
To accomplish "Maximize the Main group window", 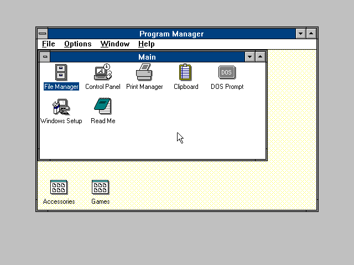I will point(261,57).
